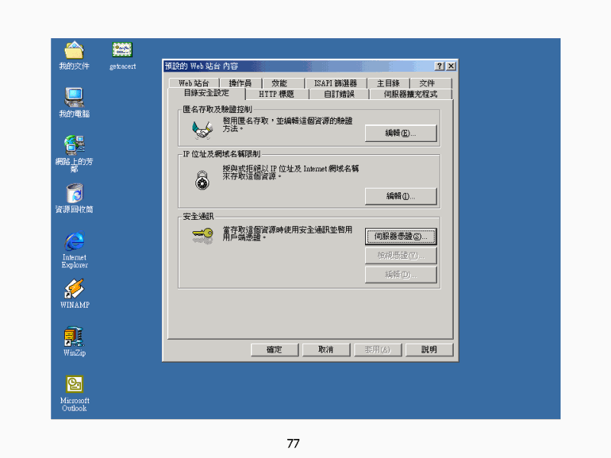Screen dimensions: 611x458
Task: Launch the Internet Explorer desktop icon
Action: (74, 241)
